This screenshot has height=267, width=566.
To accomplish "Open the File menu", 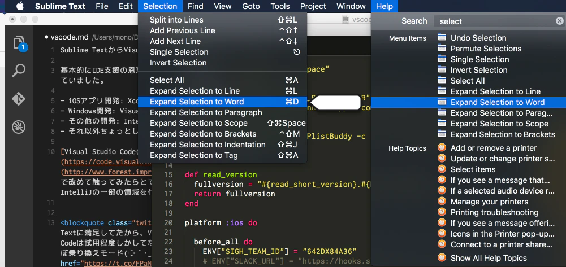I will (102, 6).
